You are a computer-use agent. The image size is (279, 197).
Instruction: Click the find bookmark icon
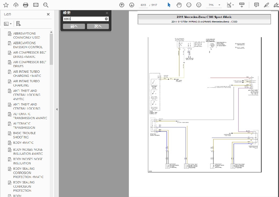[19, 24]
